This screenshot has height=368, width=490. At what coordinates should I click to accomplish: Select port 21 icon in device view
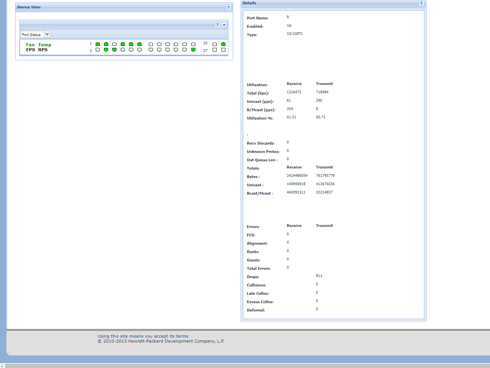184,44
